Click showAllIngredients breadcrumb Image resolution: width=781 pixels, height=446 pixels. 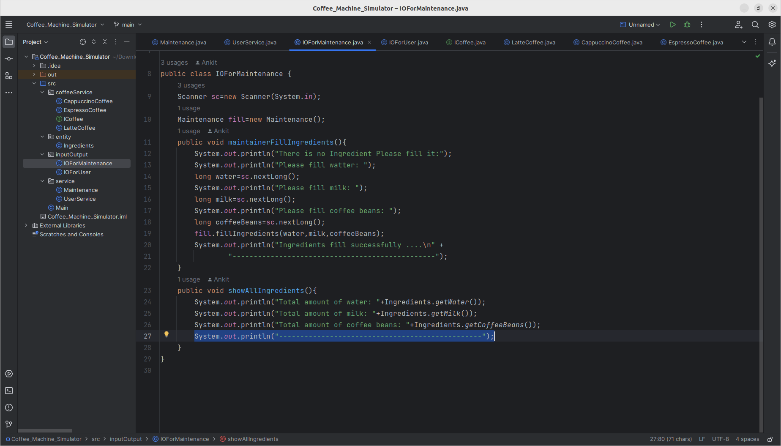click(249, 439)
